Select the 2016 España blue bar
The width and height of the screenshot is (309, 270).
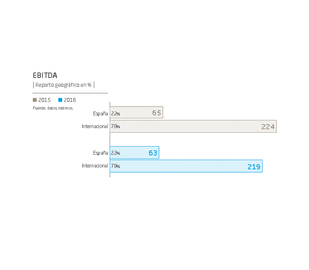click(134, 152)
